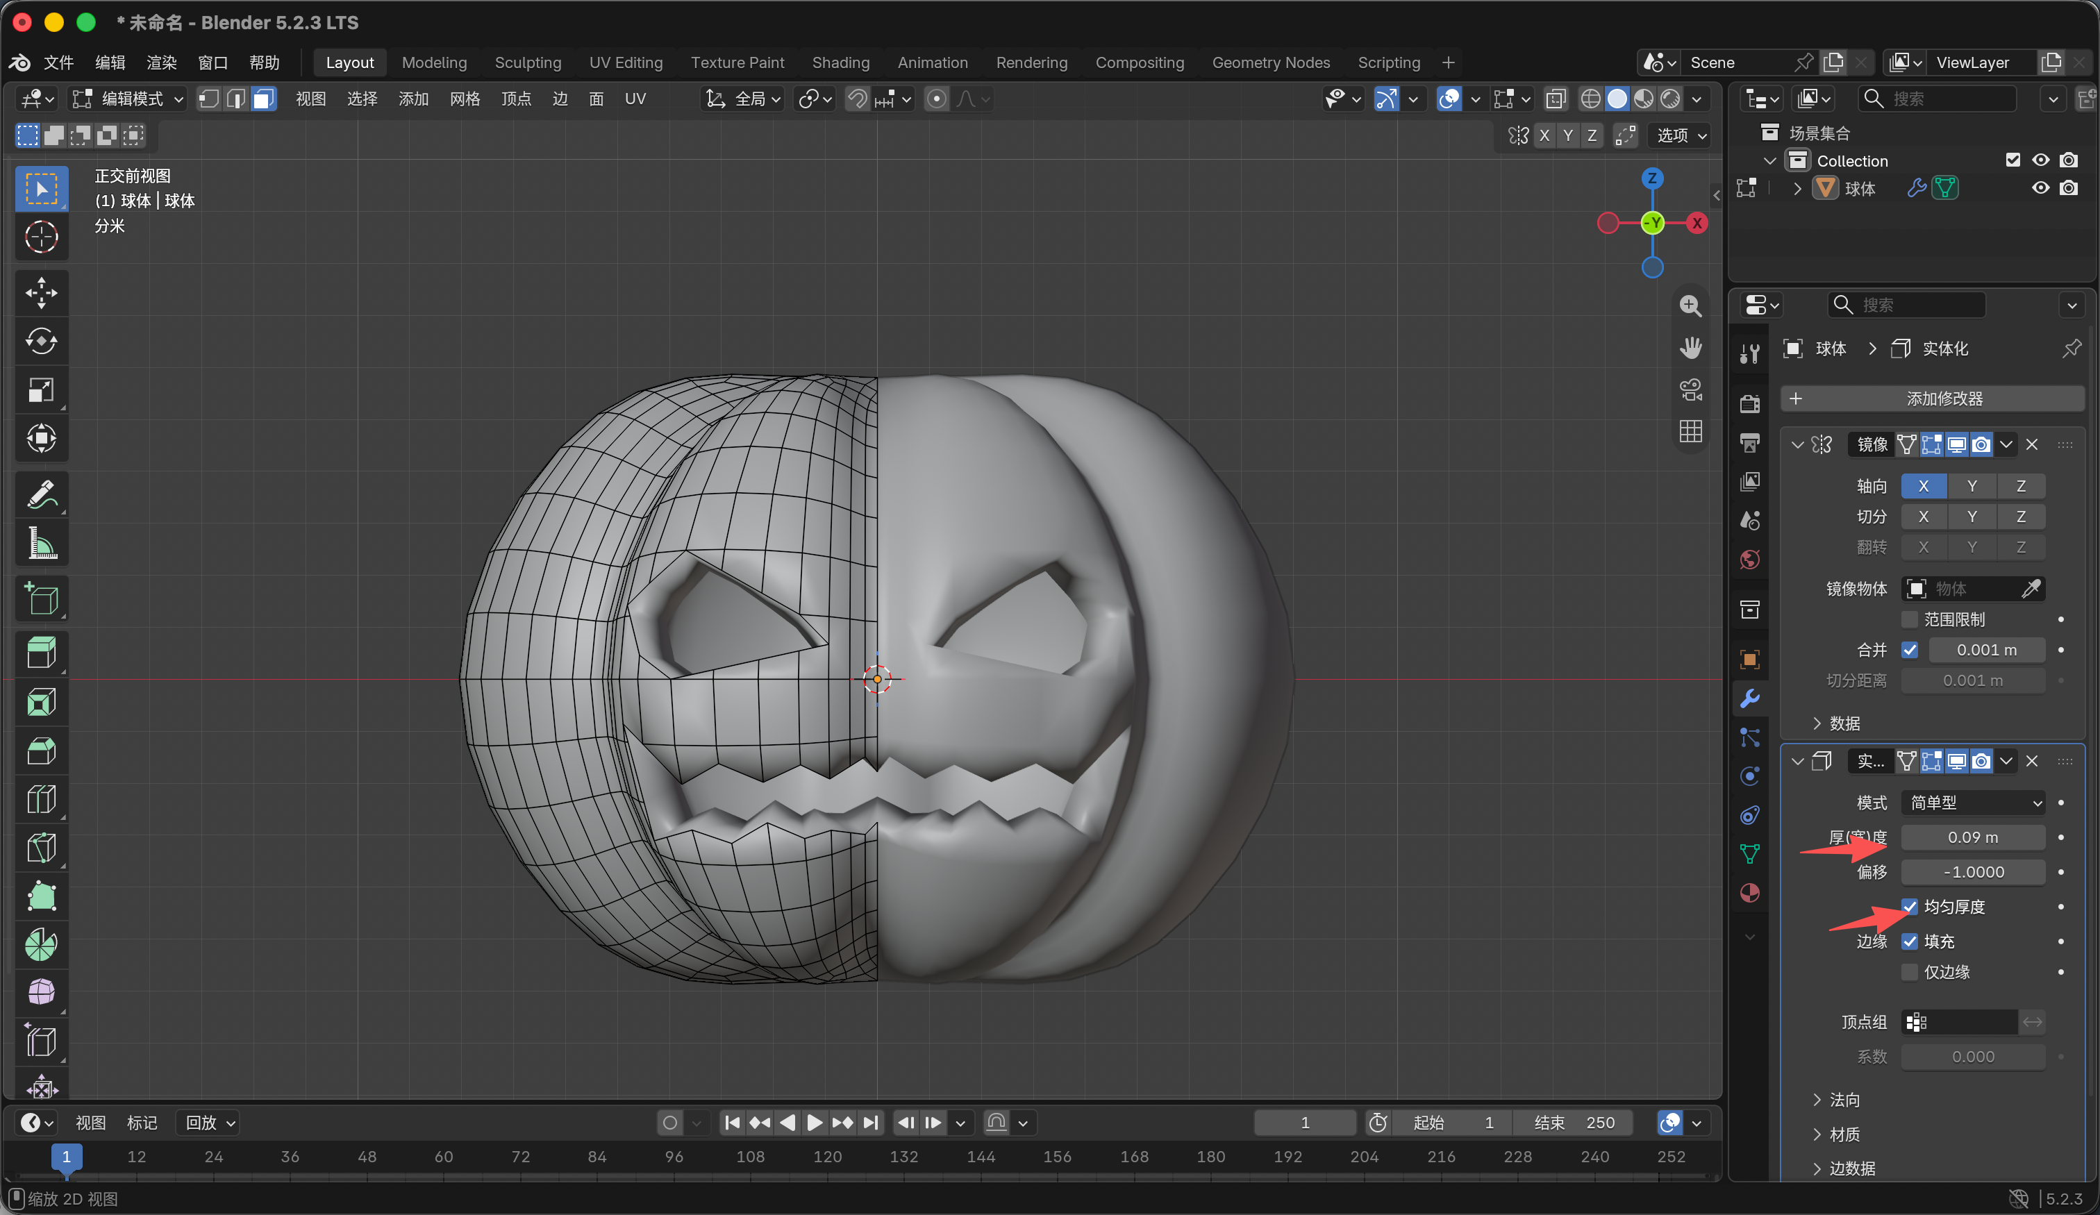Select the Measure ruler tool
The height and width of the screenshot is (1215, 2100).
41,544
